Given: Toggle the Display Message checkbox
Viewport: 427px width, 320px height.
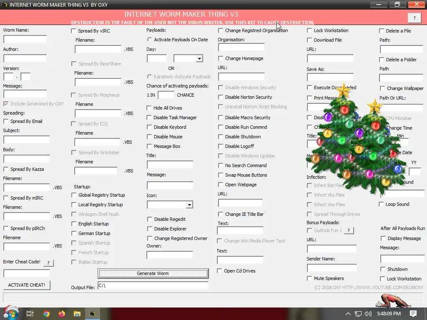Looking at the screenshot, I should click(383, 238).
